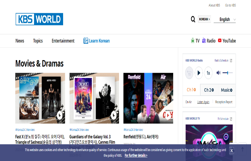The image size is (251, 161).
Task: Change the 1x playback speed
Action: (x=208, y=73)
